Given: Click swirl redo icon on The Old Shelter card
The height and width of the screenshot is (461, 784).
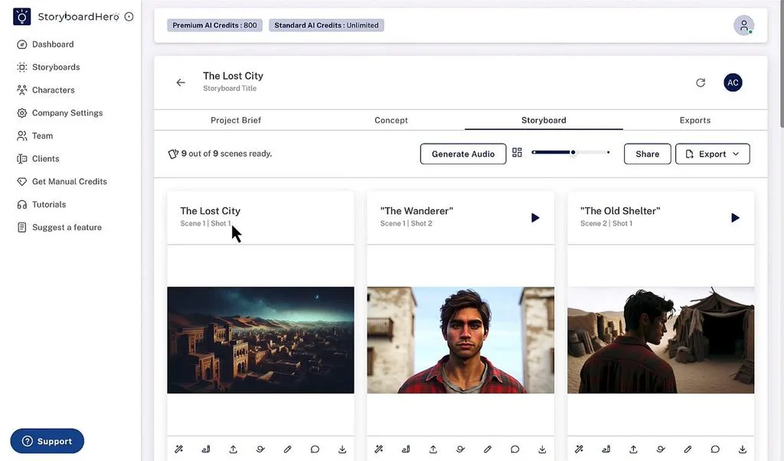Looking at the screenshot, I should (x=661, y=449).
